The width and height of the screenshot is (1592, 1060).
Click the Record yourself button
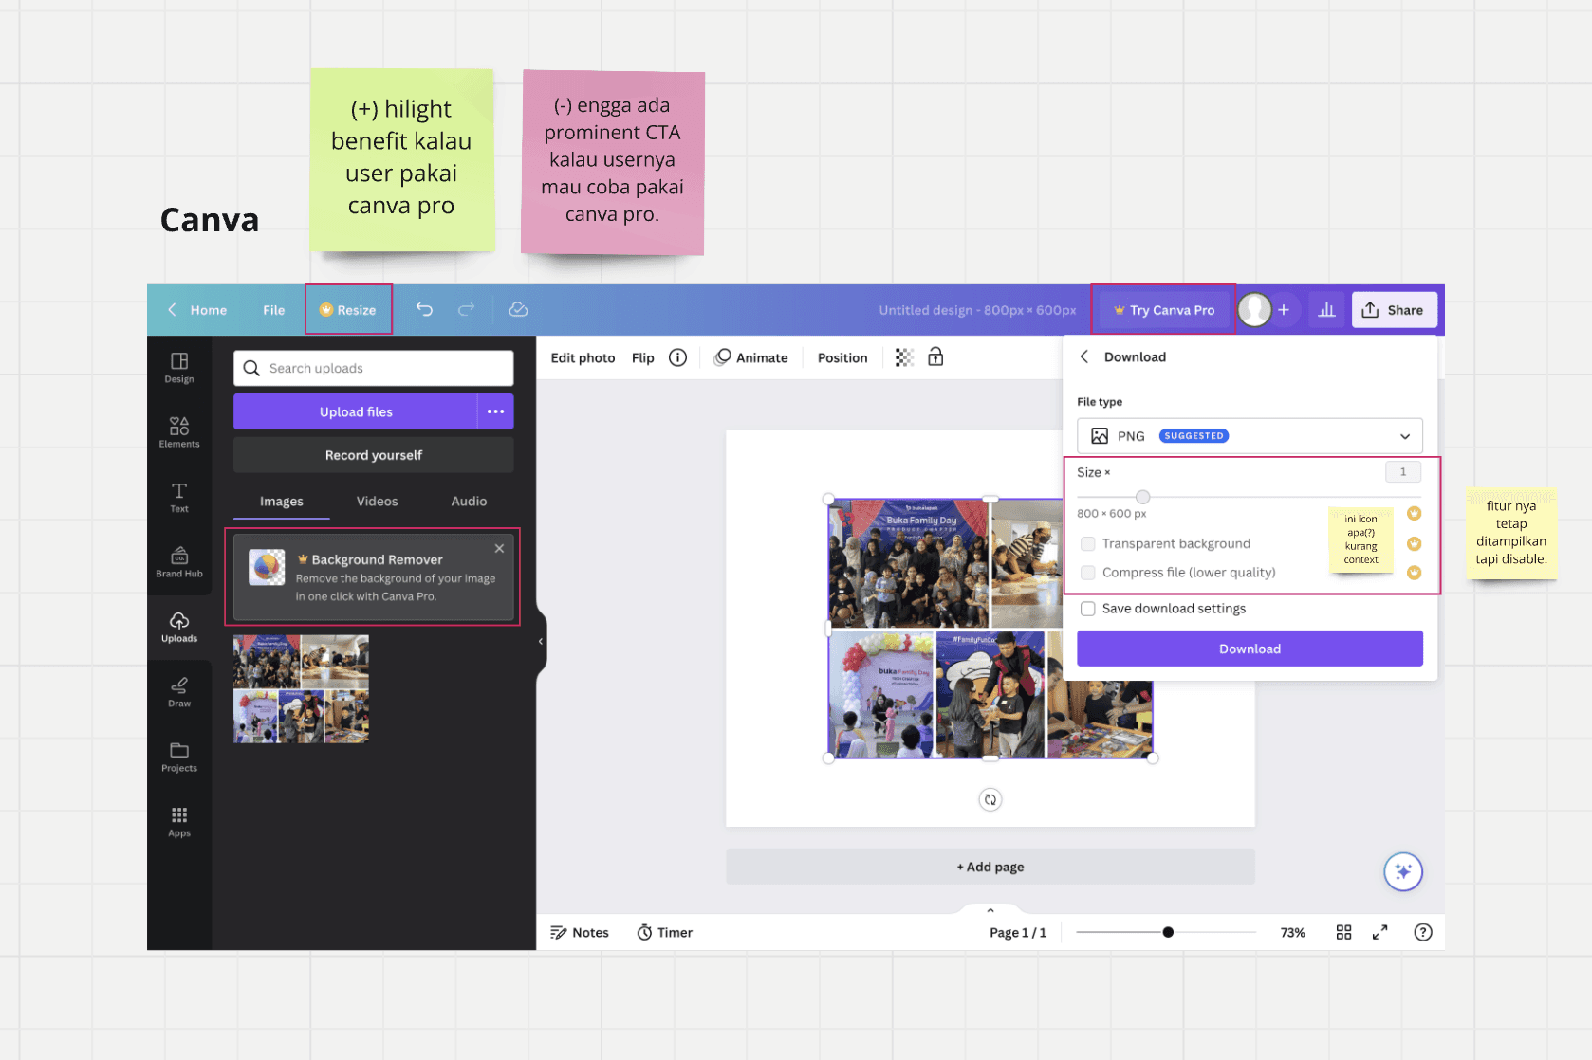374,455
